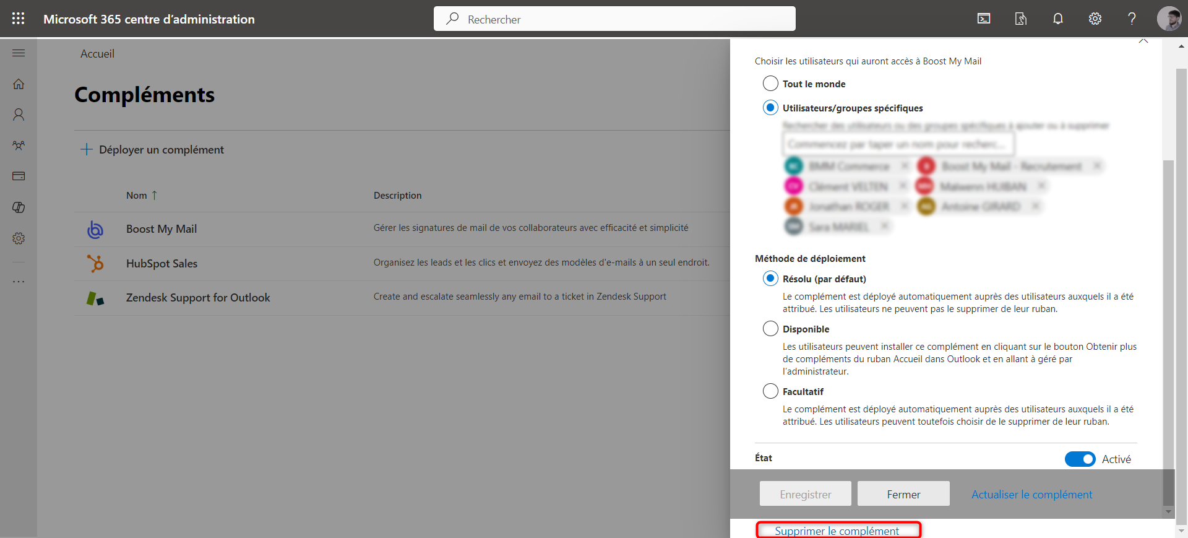Viewport: 1188px width, 538px height.
Task: Select Utilisateurs/groupes spécifiques radio option
Action: click(770, 108)
